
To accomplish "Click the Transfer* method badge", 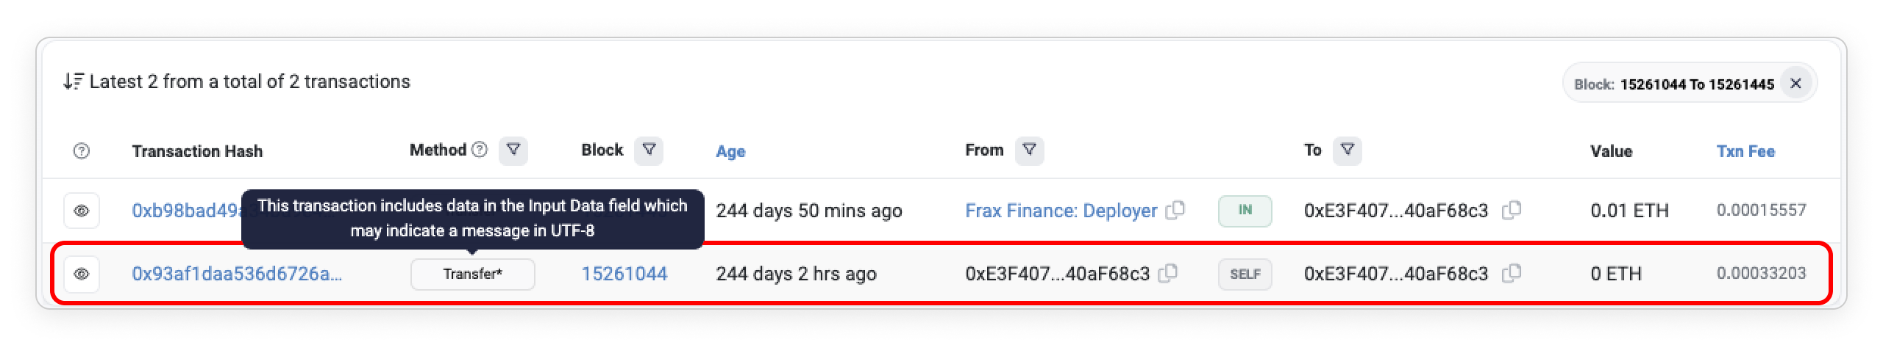I will [x=472, y=274].
